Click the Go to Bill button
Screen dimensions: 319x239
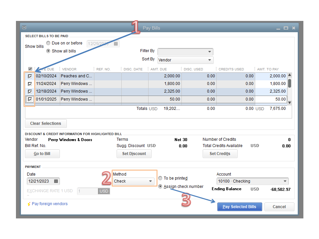coord(42,154)
